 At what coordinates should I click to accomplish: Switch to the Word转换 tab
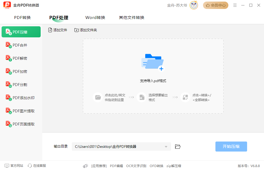click(x=95, y=18)
